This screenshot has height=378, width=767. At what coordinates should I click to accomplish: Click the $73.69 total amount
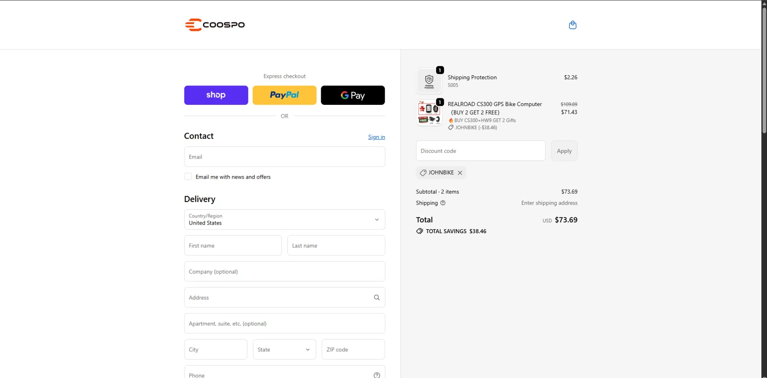tap(566, 220)
